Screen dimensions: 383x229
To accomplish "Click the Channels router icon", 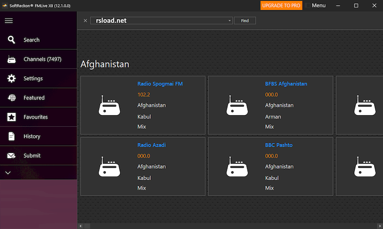I will tap(12, 59).
